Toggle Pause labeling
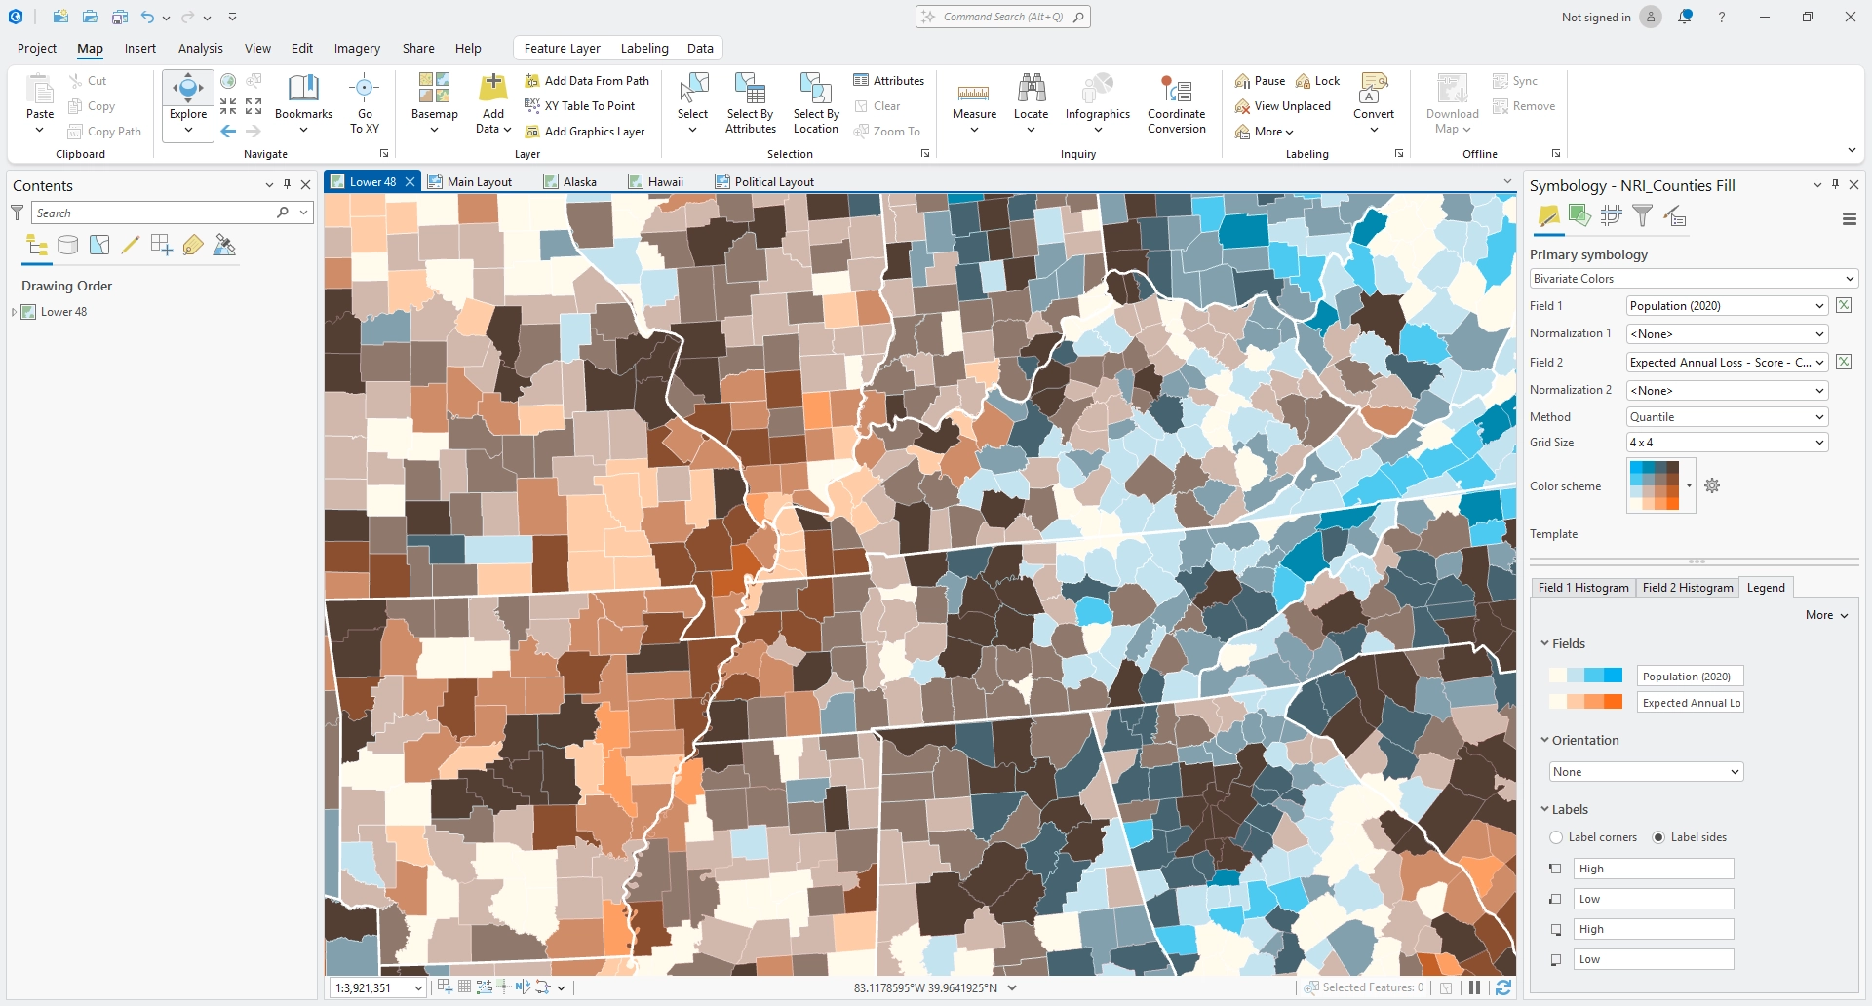Viewport: 1872px width, 1006px height. (x=1260, y=81)
